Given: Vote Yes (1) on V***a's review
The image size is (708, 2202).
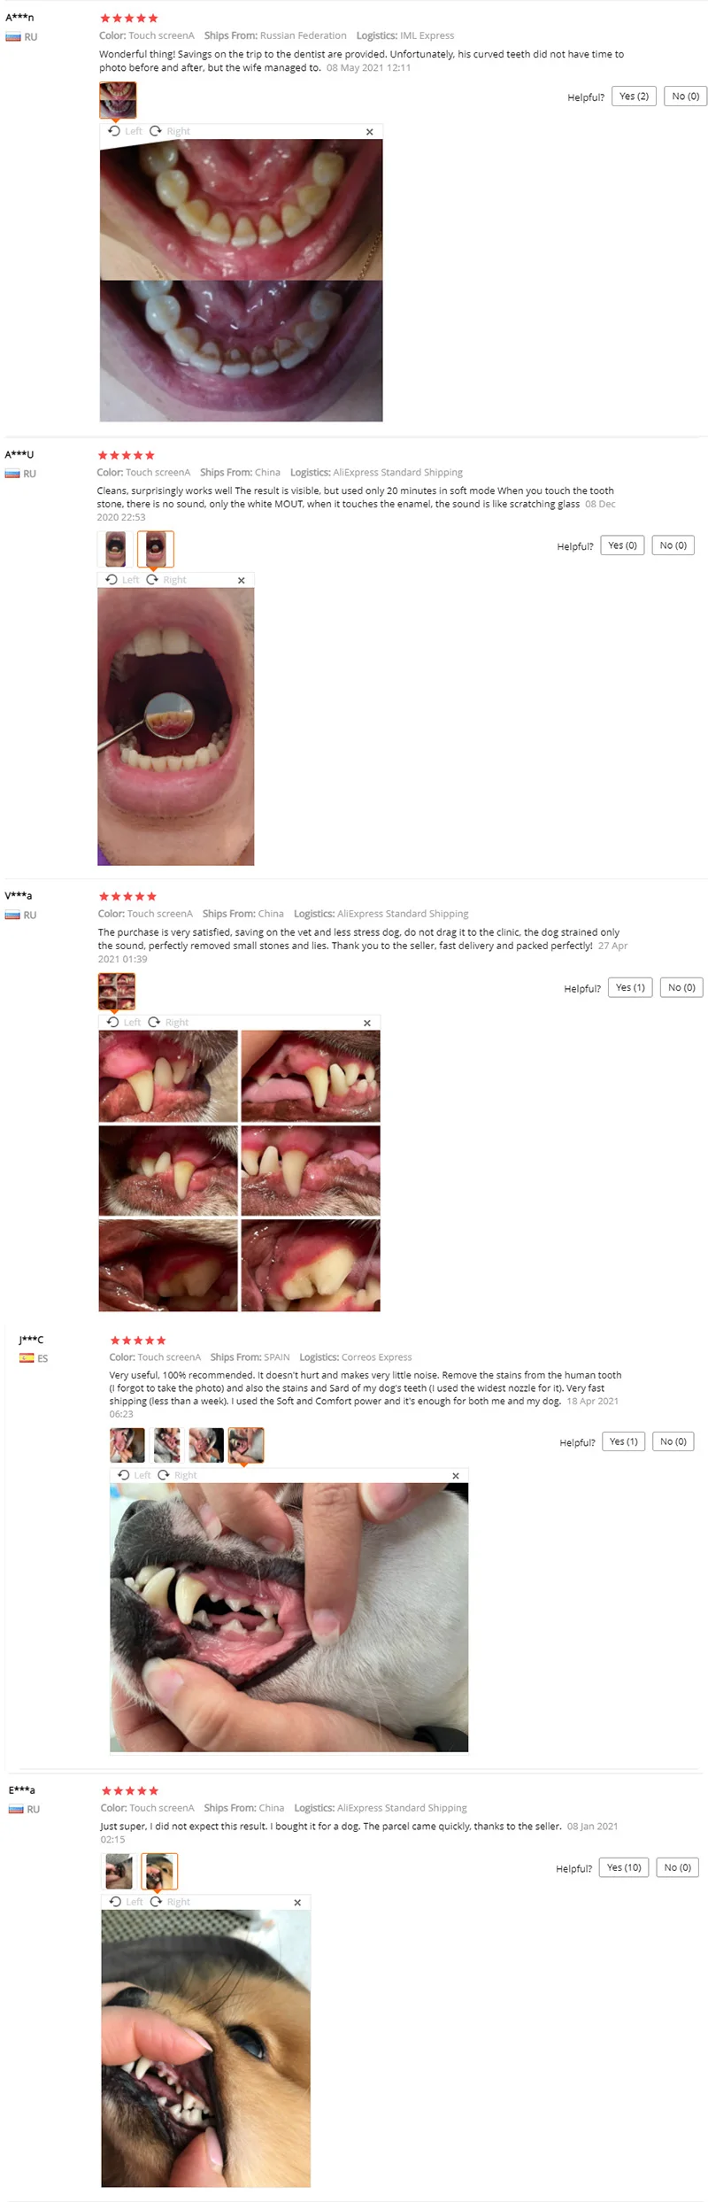Looking at the screenshot, I should (630, 987).
